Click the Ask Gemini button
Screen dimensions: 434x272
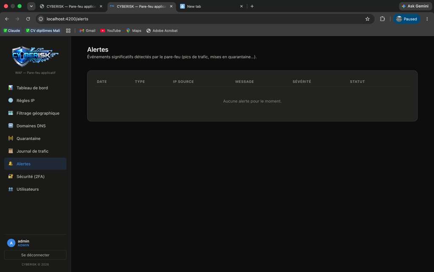tap(415, 6)
